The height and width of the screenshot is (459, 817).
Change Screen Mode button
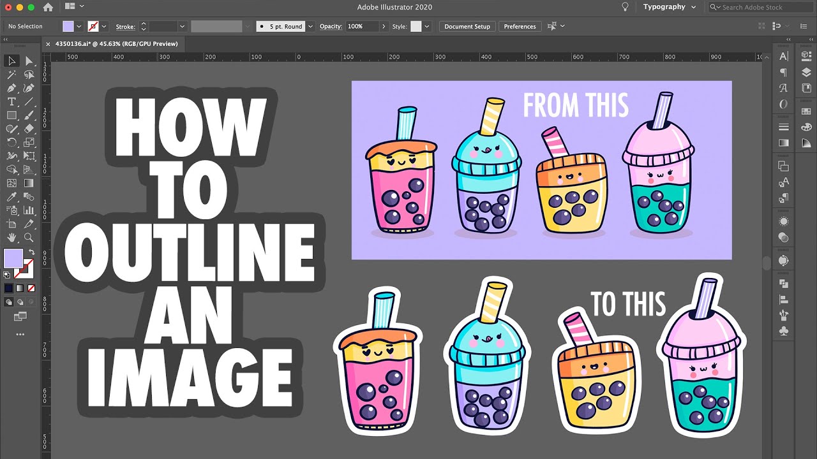(x=20, y=316)
